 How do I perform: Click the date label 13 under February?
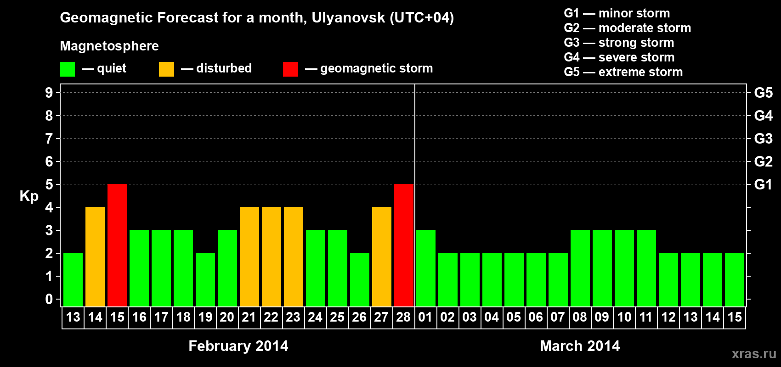tap(73, 317)
